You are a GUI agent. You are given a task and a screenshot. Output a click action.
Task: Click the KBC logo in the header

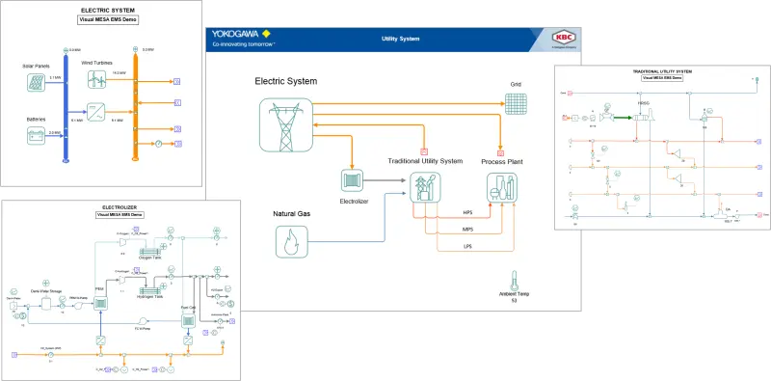coord(563,38)
